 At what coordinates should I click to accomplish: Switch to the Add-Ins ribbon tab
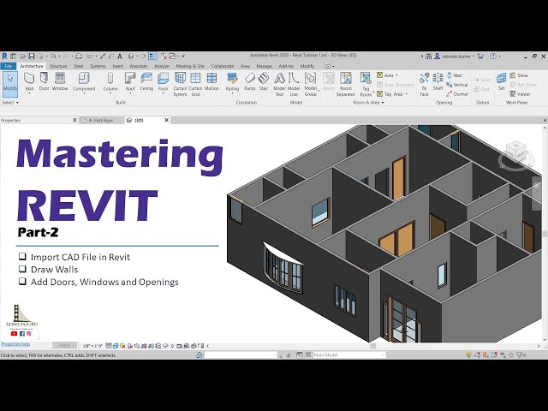tap(286, 66)
